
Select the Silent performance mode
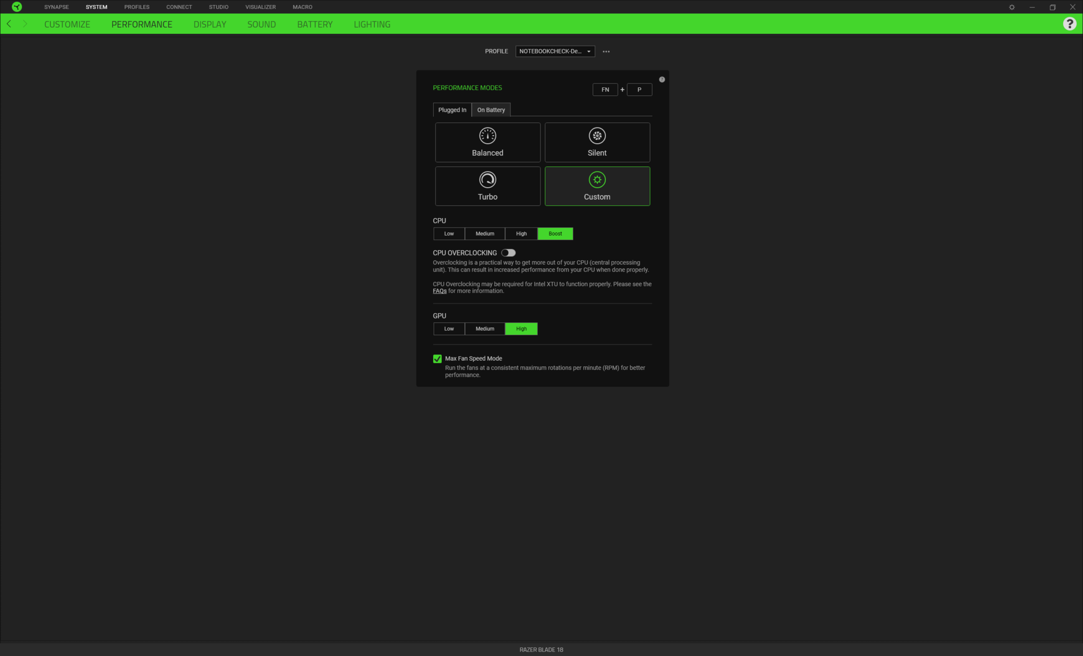coord(597,143)
